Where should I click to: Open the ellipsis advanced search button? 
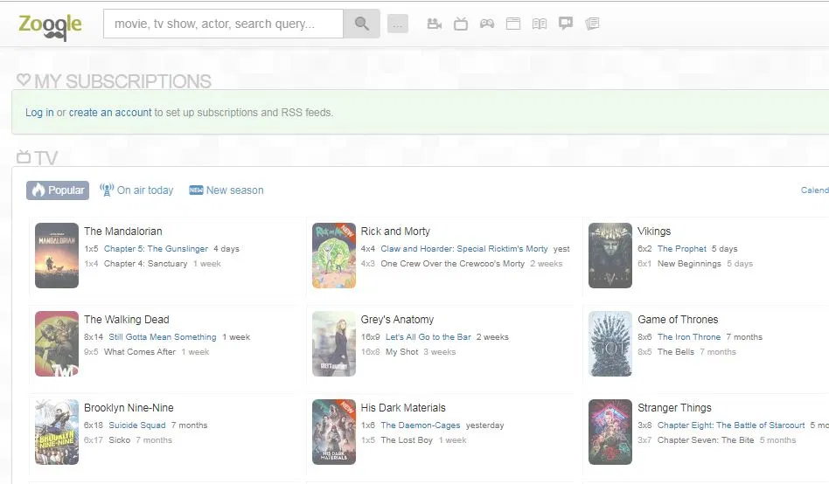coord(398,24)
